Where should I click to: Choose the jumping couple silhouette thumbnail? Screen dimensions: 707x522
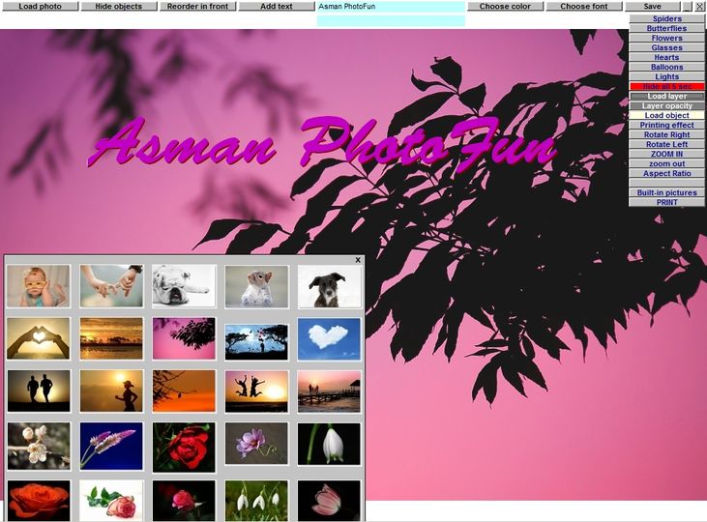(256, 391)
